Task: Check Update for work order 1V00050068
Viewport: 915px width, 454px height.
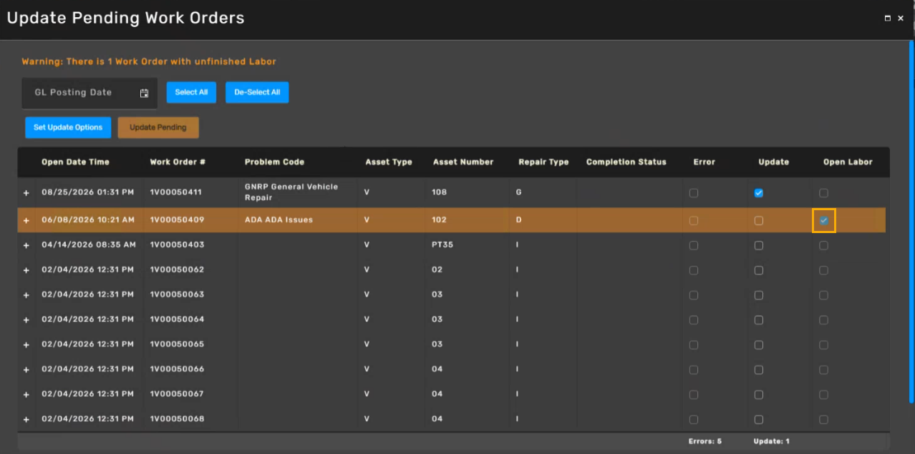Action: tap(759, 420)
